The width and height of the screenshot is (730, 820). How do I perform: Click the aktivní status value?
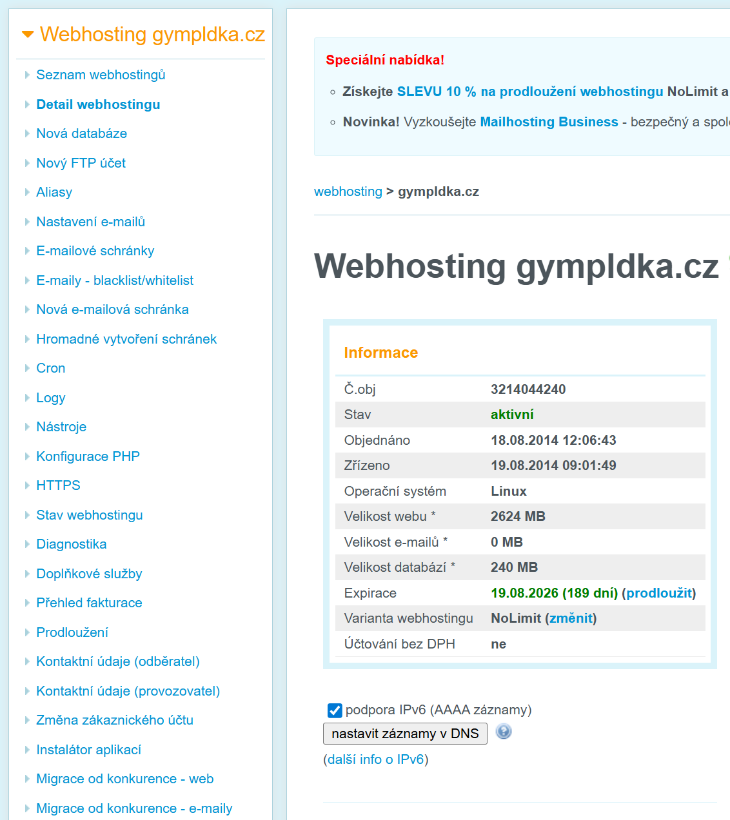[x=512, y=415]
